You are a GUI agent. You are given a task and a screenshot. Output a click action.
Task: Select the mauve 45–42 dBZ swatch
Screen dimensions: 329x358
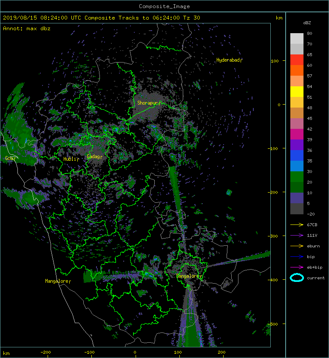(297, 124)
